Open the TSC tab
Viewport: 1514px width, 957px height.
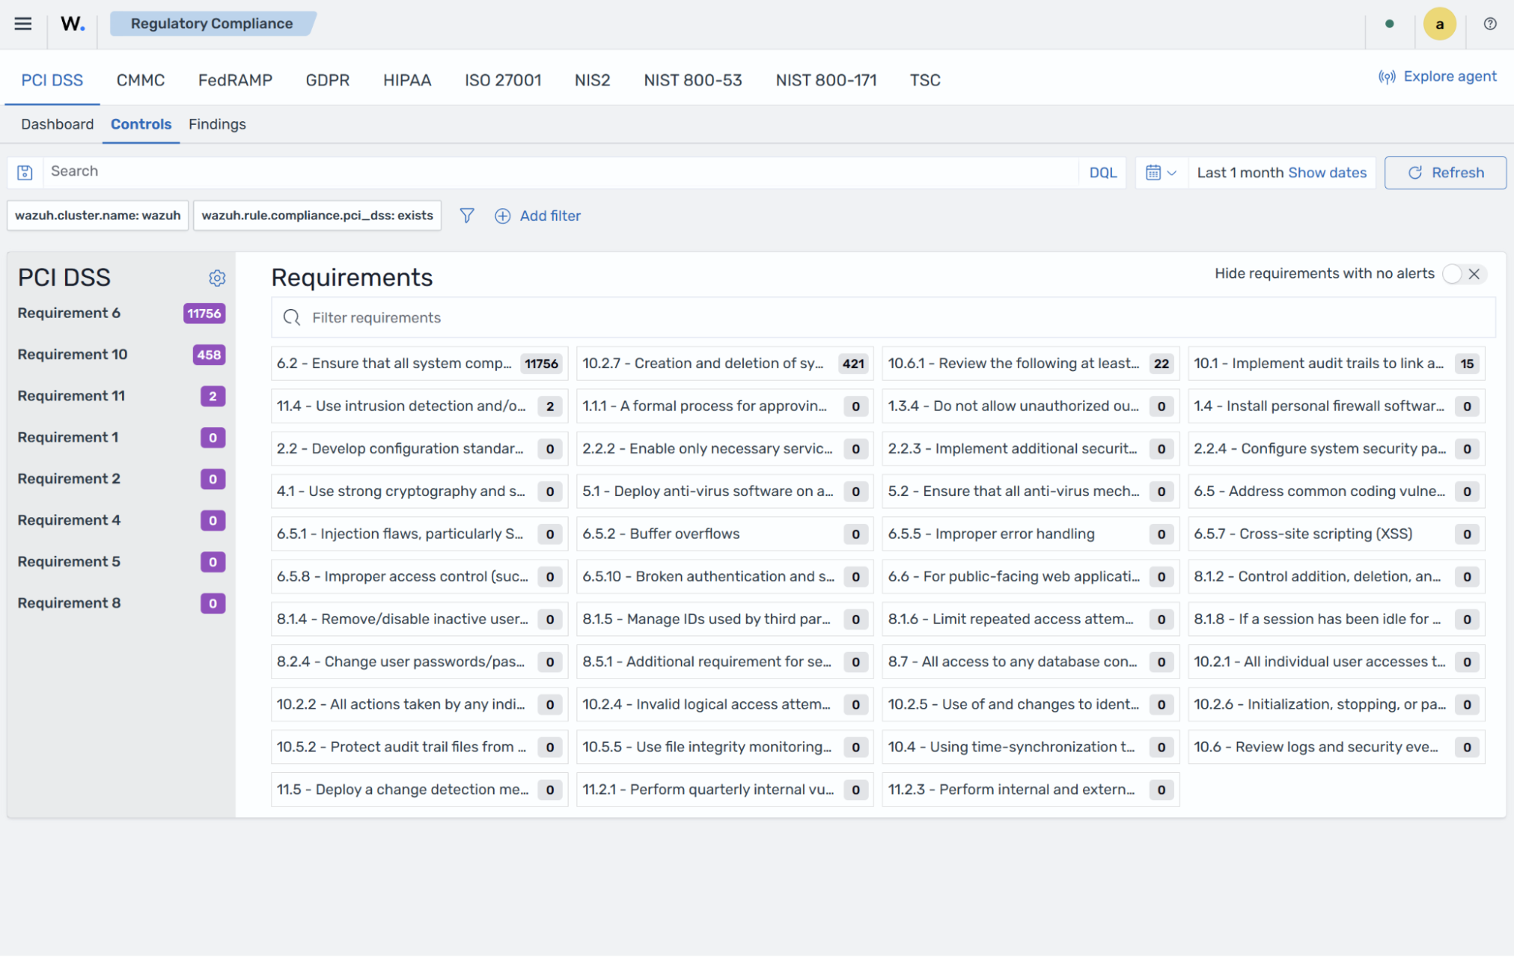pos(926,80)
